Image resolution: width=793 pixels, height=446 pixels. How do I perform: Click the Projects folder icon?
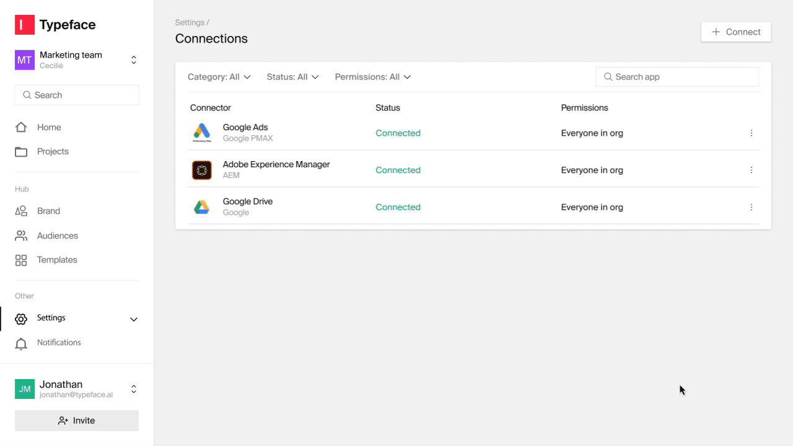click(21, 152)
